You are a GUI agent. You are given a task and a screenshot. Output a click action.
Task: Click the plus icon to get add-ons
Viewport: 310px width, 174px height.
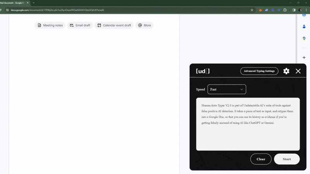pyautogui.click(x=304, y=58)
